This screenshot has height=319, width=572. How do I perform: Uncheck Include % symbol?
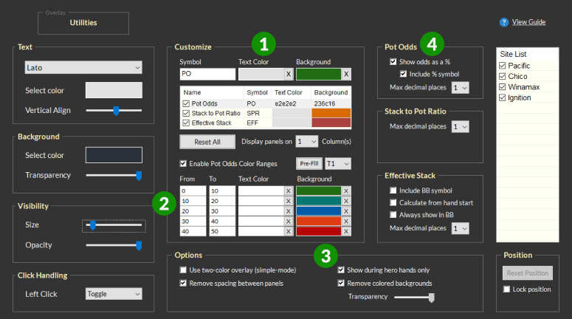coord(403,74)
